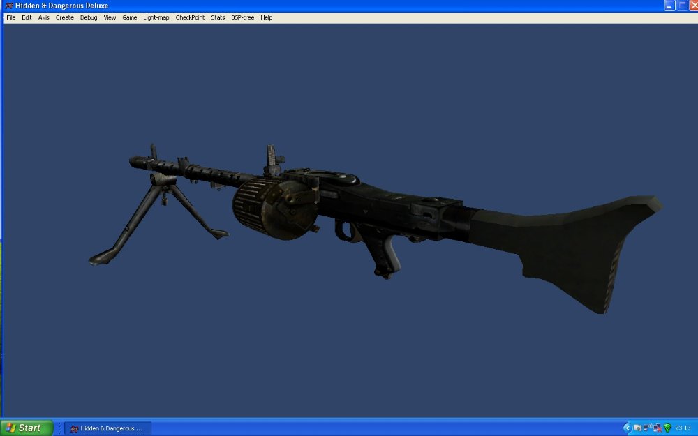
Task: Click the removable hardware tray icon
Action: 638,428
